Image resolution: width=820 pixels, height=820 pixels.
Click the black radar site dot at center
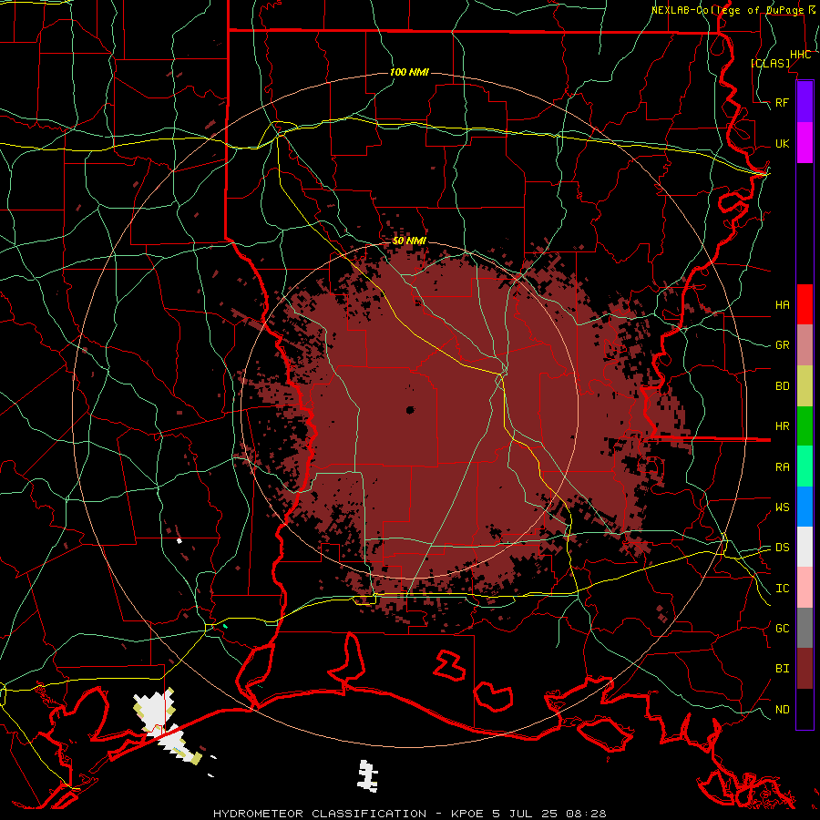click(410, 410)
